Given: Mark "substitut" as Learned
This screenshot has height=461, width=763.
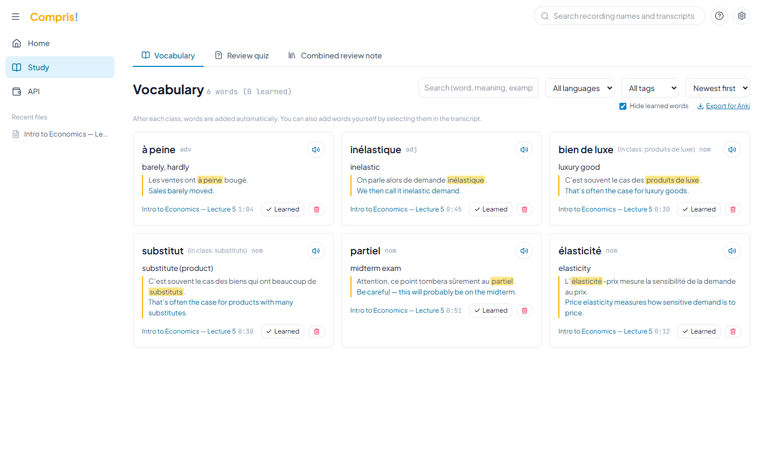Looking at the screenshot, I should (x=282, y=331).
